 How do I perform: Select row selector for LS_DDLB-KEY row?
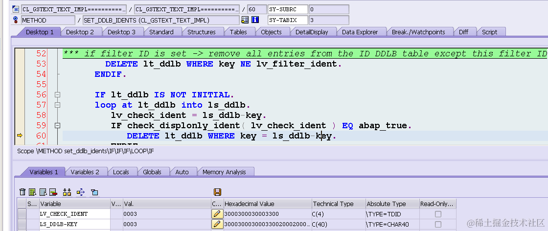coord(22,224)
